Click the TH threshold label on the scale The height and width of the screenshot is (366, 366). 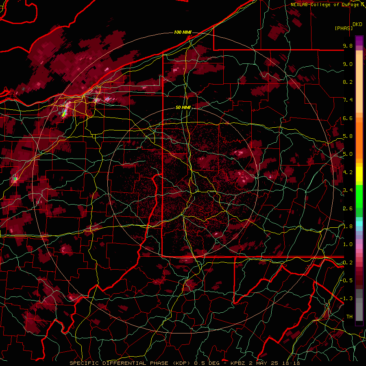point(349,317)
